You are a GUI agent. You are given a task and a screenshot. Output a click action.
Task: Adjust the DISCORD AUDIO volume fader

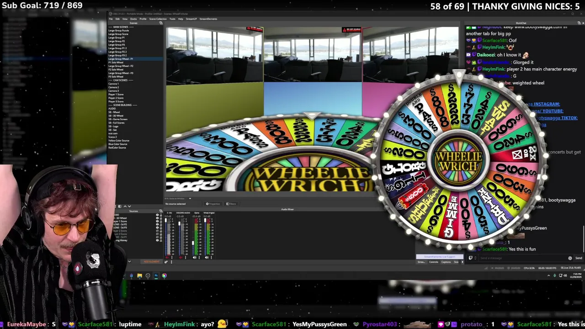[179, 223]
